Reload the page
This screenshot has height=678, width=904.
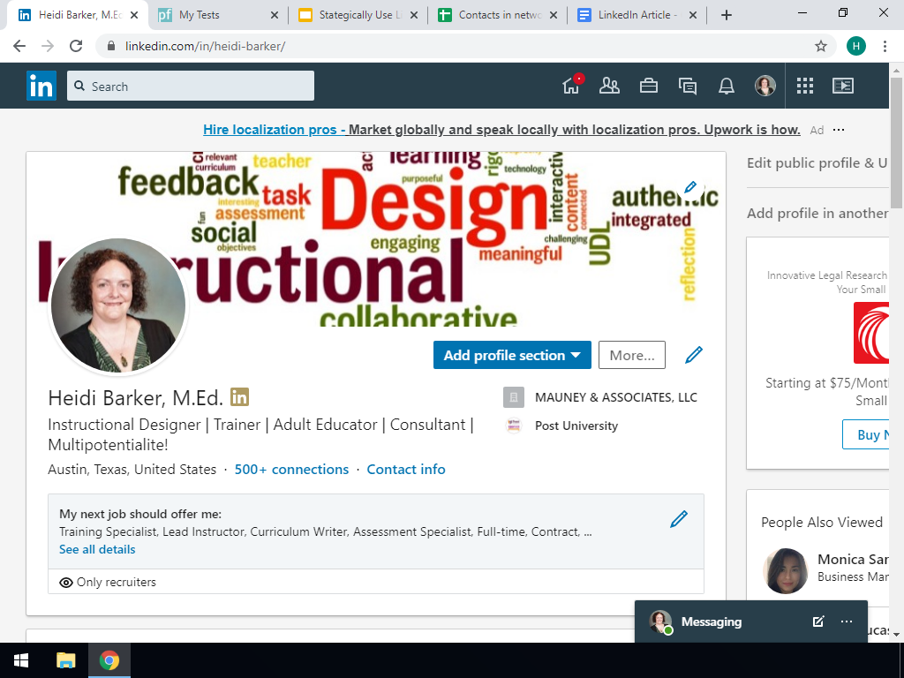coord(76,46)
